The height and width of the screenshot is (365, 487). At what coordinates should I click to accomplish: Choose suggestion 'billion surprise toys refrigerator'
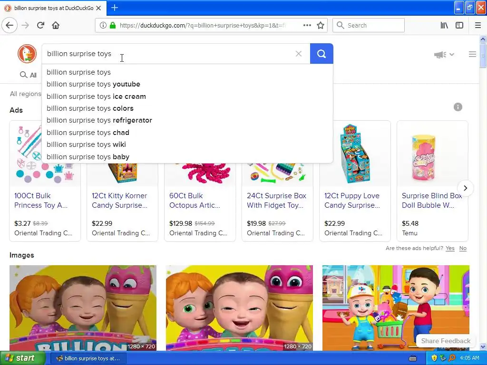pos(187,120)
